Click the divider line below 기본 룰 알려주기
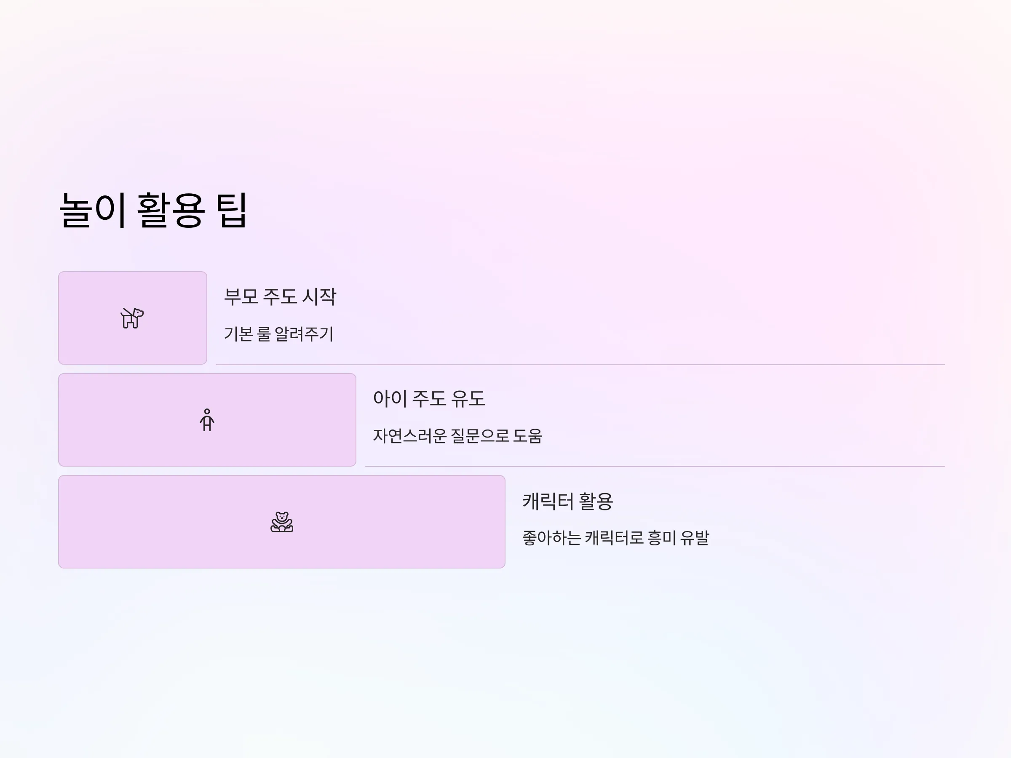Image resolution: width=1011 pixels, height=758 pixels. tap(580, 365)
